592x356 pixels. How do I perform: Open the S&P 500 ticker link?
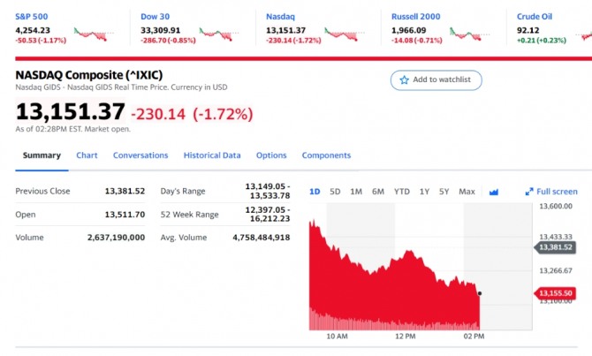coord(32,16)
